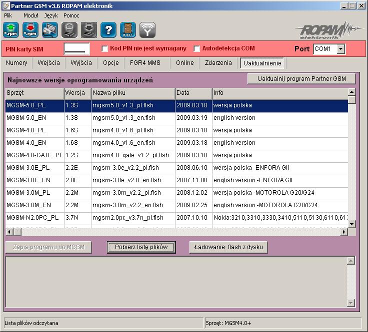The width and height of the screenshot is (368, 332).
Task: Open the Pomoc menu
Action: [x=71, y=15]
